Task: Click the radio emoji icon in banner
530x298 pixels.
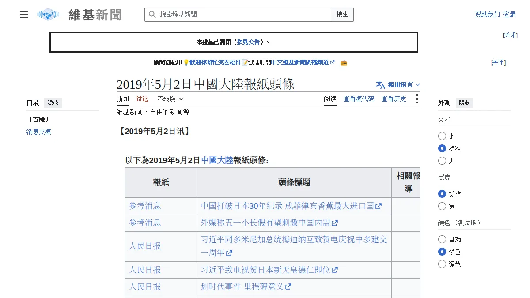Action: pos(344,63)
